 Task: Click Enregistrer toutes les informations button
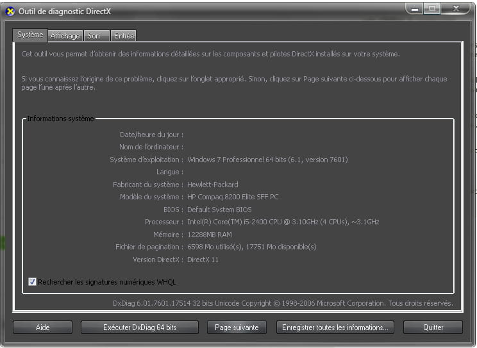tap(335, 327)
